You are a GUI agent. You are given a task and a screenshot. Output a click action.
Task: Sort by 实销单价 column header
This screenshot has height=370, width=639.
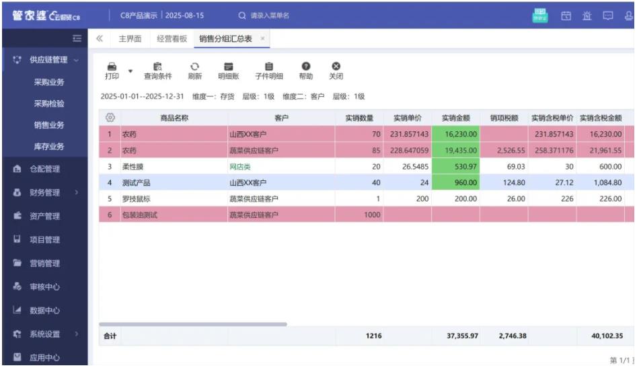[408, 118]
